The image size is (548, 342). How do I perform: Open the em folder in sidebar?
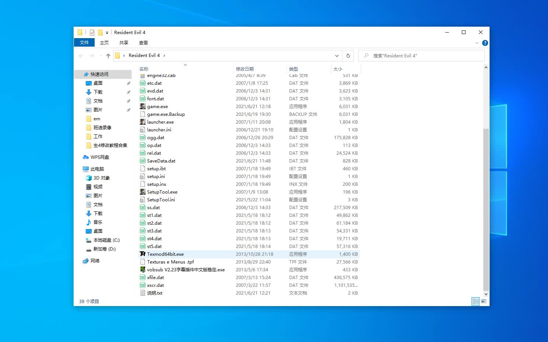click(x=97, y=118)
